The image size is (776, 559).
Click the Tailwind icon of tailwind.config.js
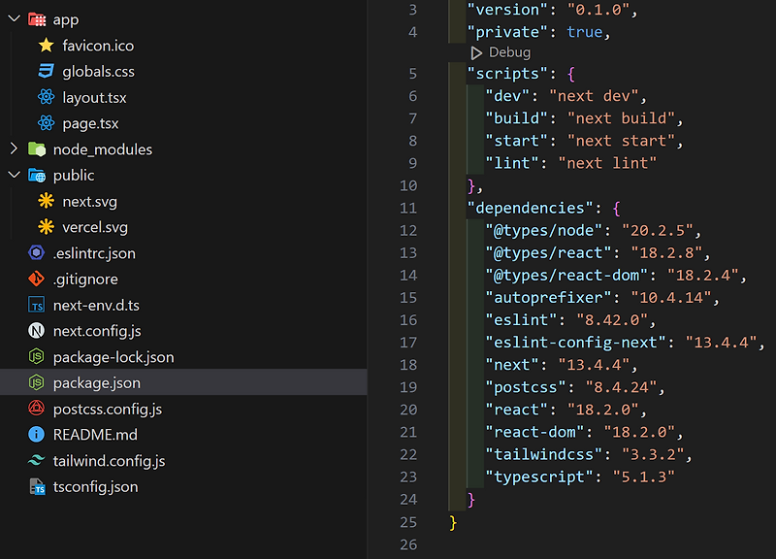(36, 460)
